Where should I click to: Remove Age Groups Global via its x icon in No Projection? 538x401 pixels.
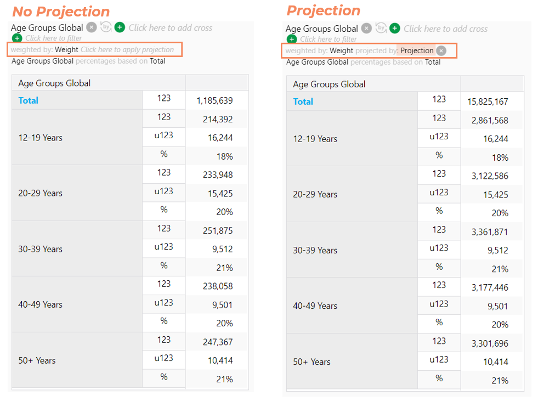point(91,27)
